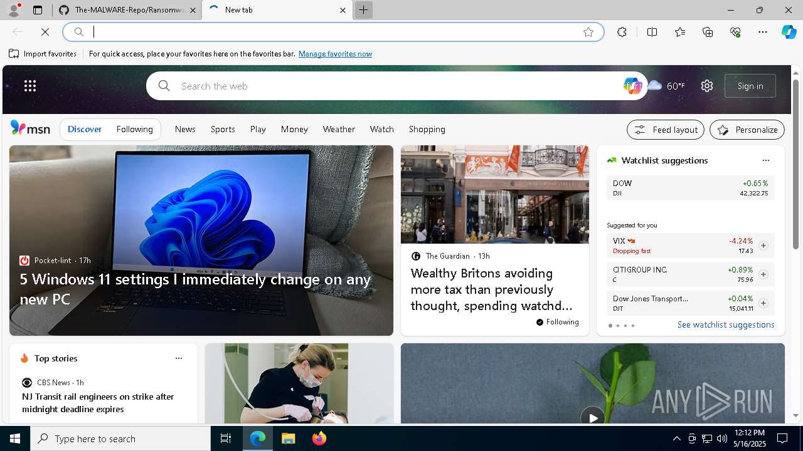
Task: Open the Play section
Action: coord(258,129)
